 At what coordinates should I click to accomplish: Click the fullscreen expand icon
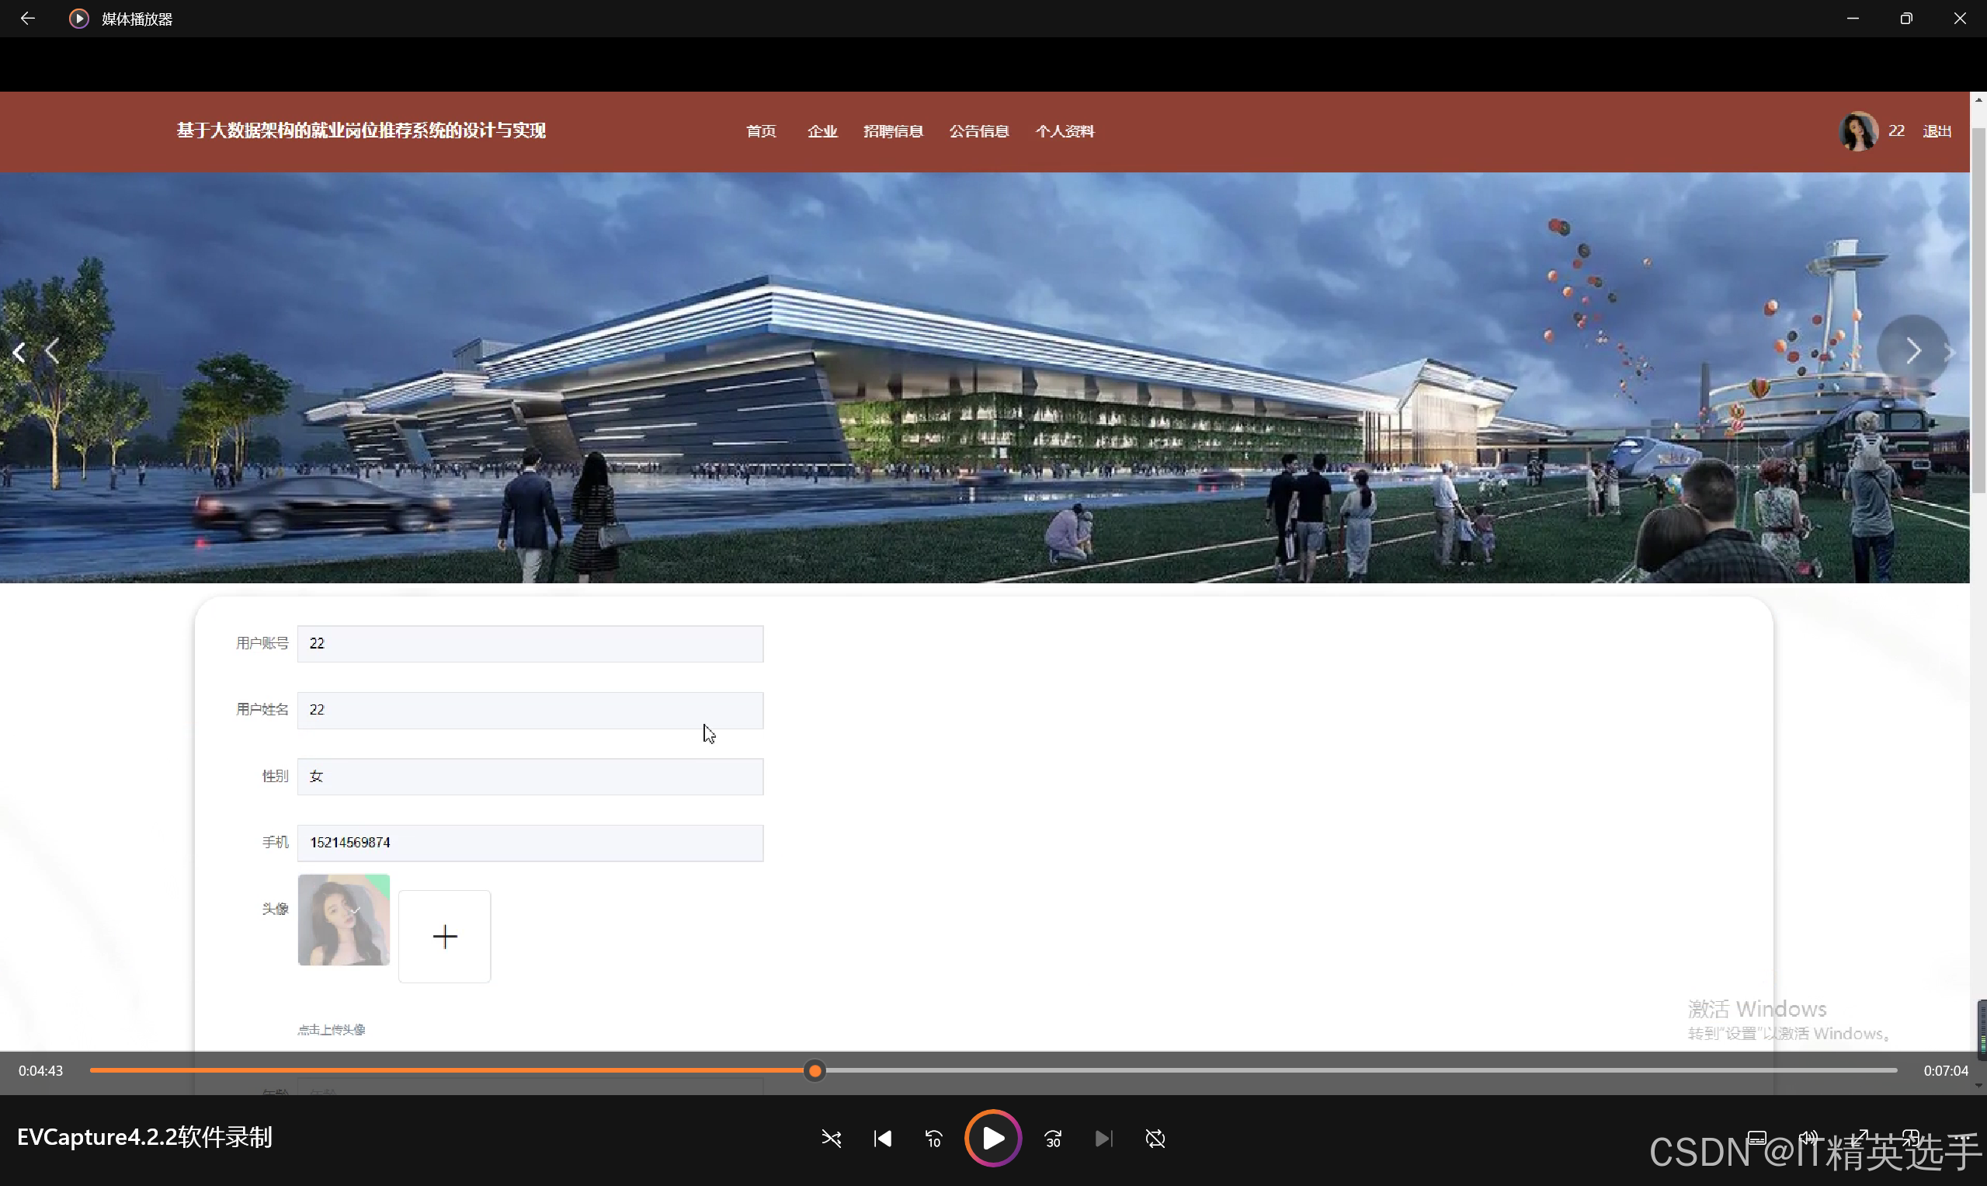click(1860, 1137)
